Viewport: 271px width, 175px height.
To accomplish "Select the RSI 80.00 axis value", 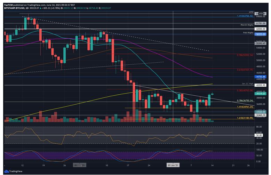I will click(x=259, y=127).
